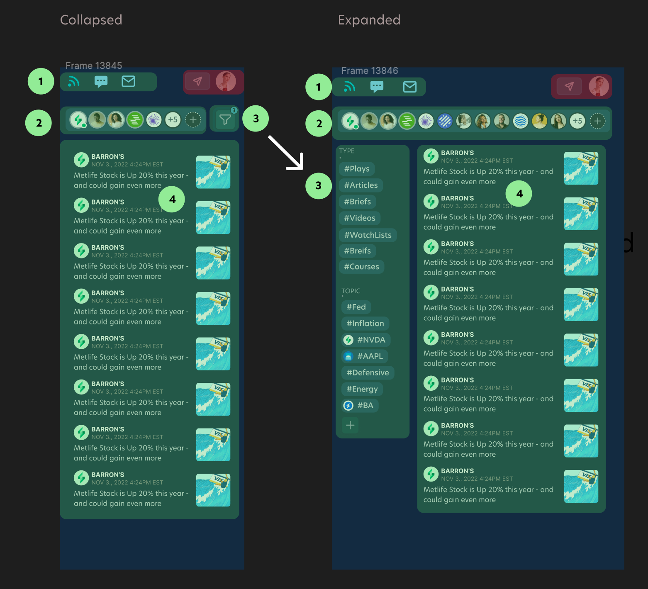
Task: Click the plus button below the topic tags
Action: pyautogui.click(x=350, y=425)
